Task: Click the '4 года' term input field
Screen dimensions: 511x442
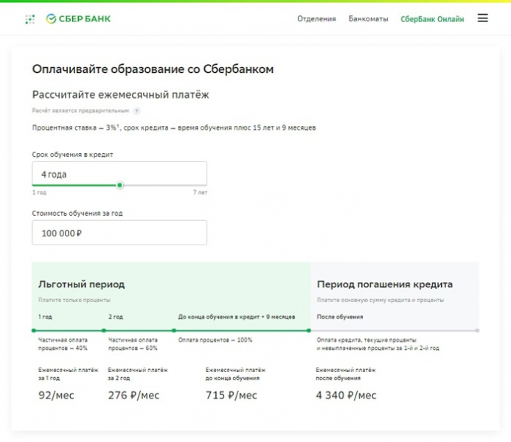Action: [119, 174]
